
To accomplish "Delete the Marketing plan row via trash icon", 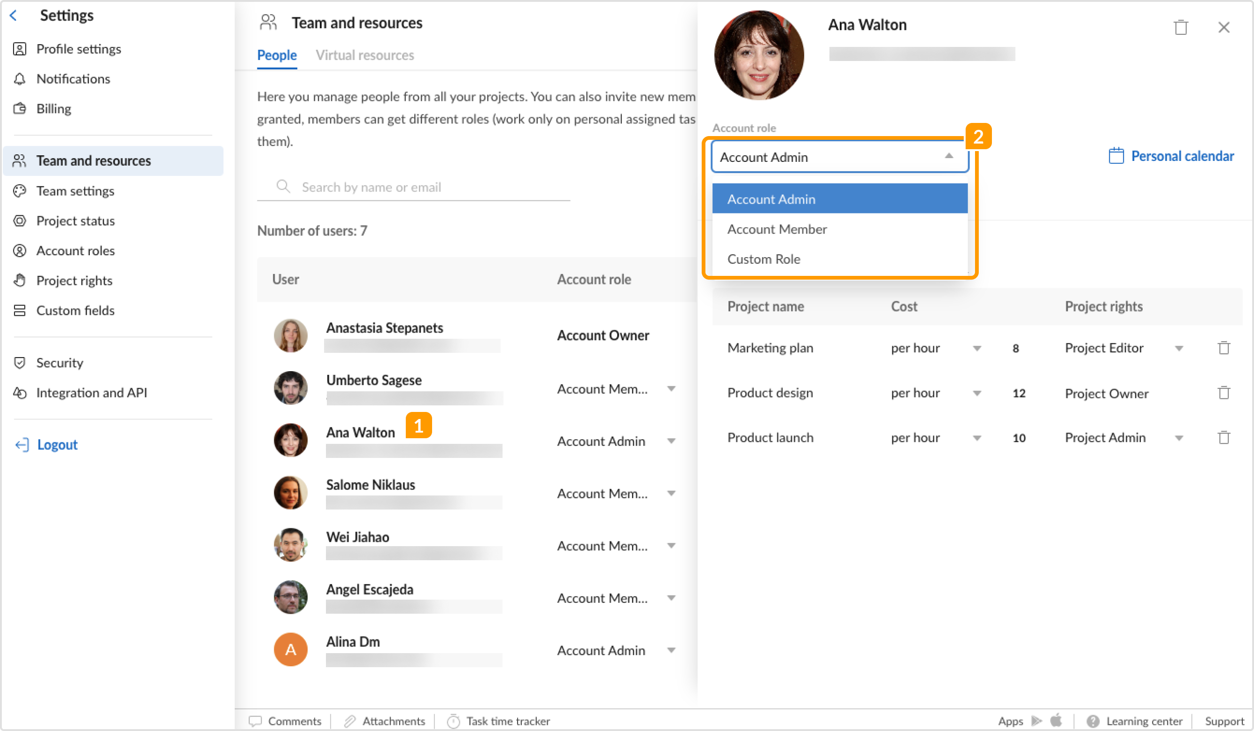I will point(1223,348).
